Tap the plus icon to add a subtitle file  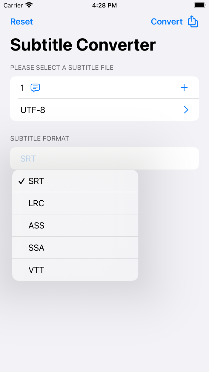coord(184,88)
